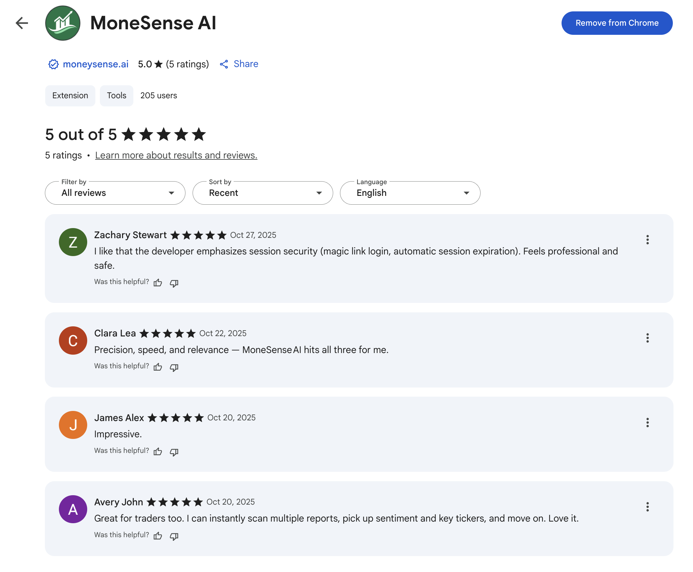Viewport: 693px width, 572px height.
Task: Select the Tools category tag
Action: click(116, 96)
